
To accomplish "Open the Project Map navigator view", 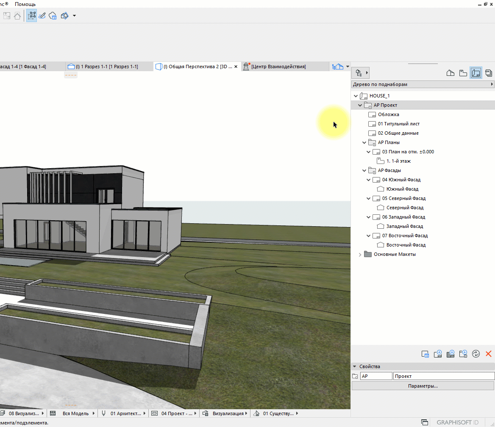I will pos(451,73).
